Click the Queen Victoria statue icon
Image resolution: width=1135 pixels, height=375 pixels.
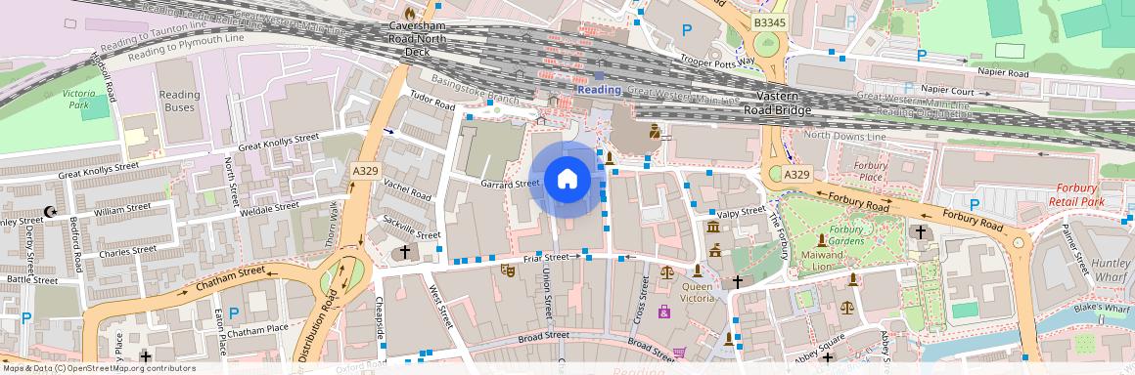click(697, 271)
